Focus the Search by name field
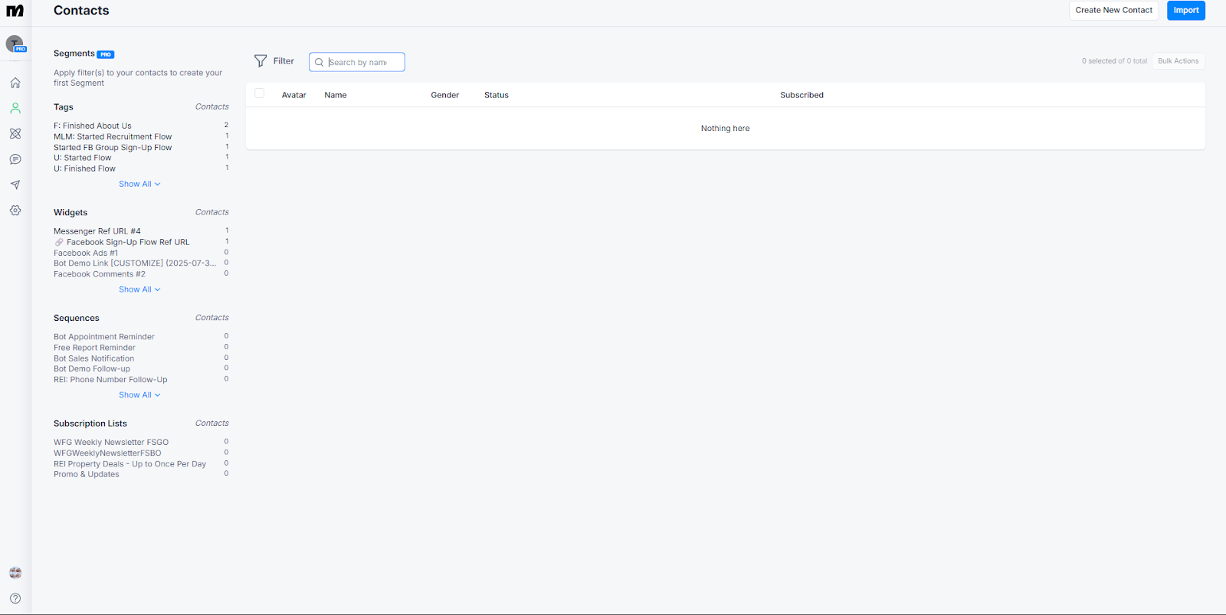This screenshot has width=1226, height=615. (357, 62)
